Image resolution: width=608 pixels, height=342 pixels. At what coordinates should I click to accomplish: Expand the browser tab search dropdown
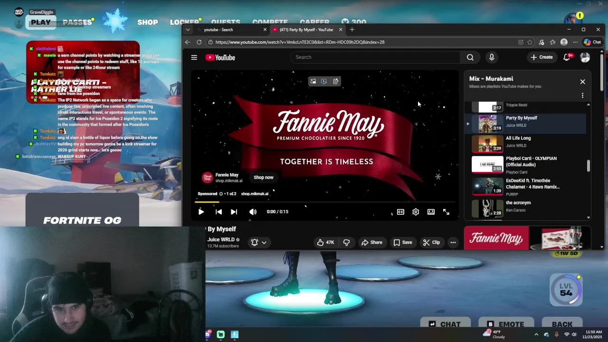(x=188, y=29)
